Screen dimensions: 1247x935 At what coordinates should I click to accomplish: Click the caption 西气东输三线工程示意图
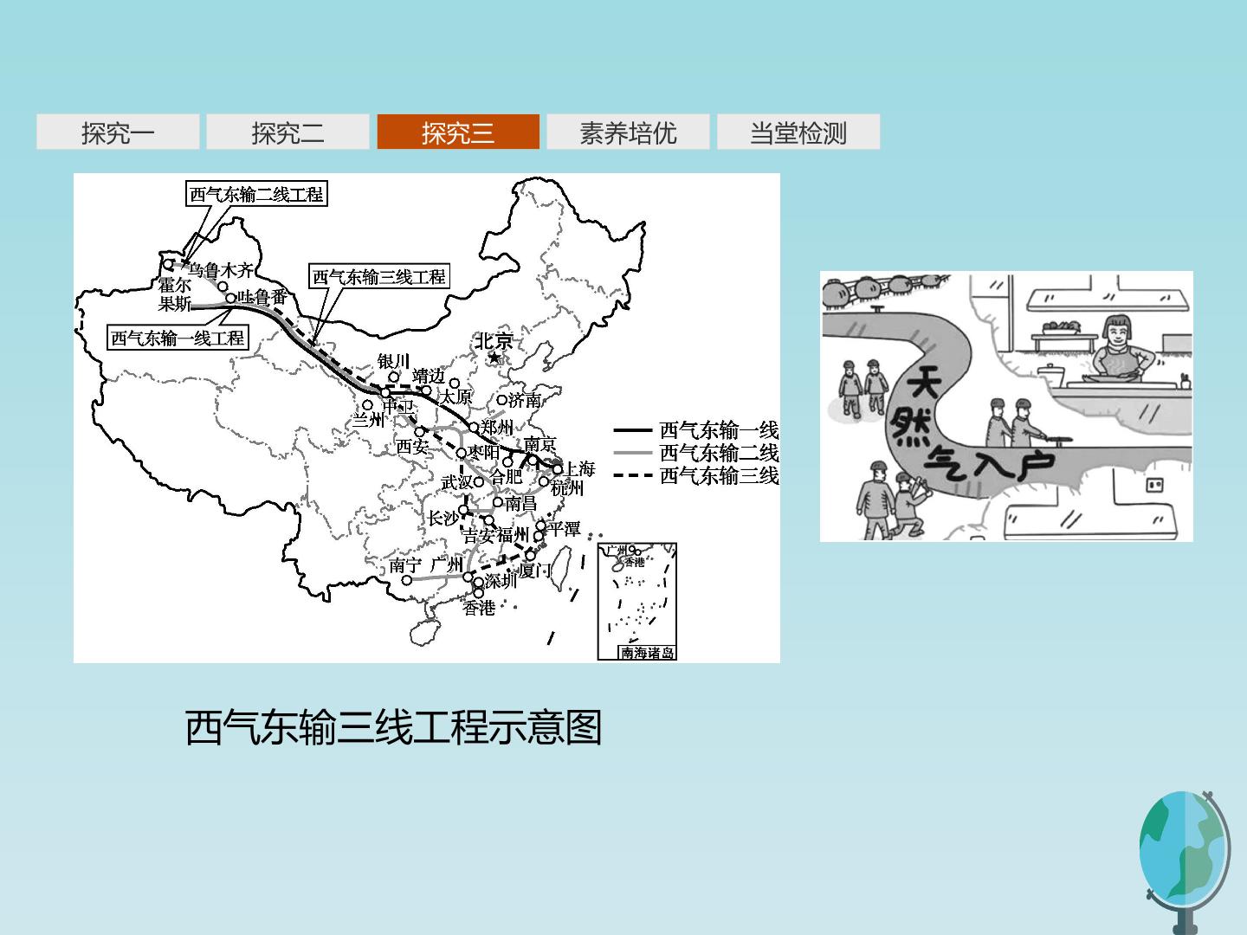coord(394,727)
